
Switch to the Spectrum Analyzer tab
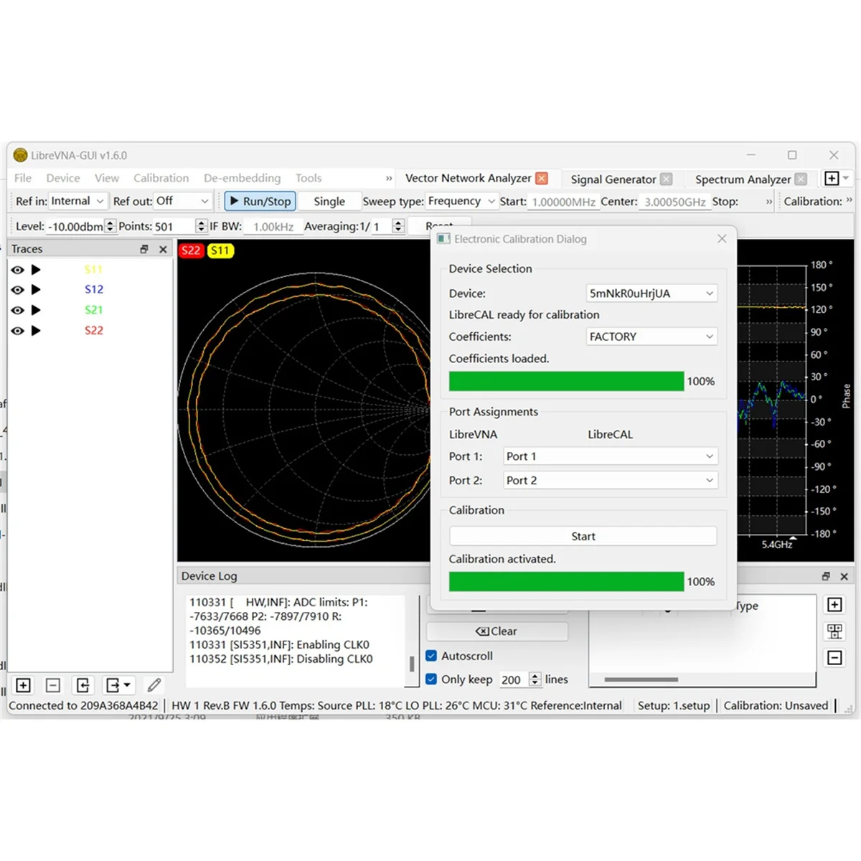pos(743,179)
